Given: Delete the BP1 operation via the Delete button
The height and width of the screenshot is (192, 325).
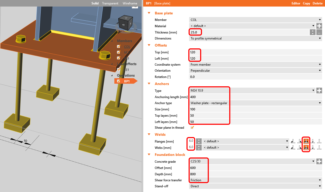Looking at the screenshot, I should [x=318, y=3].
